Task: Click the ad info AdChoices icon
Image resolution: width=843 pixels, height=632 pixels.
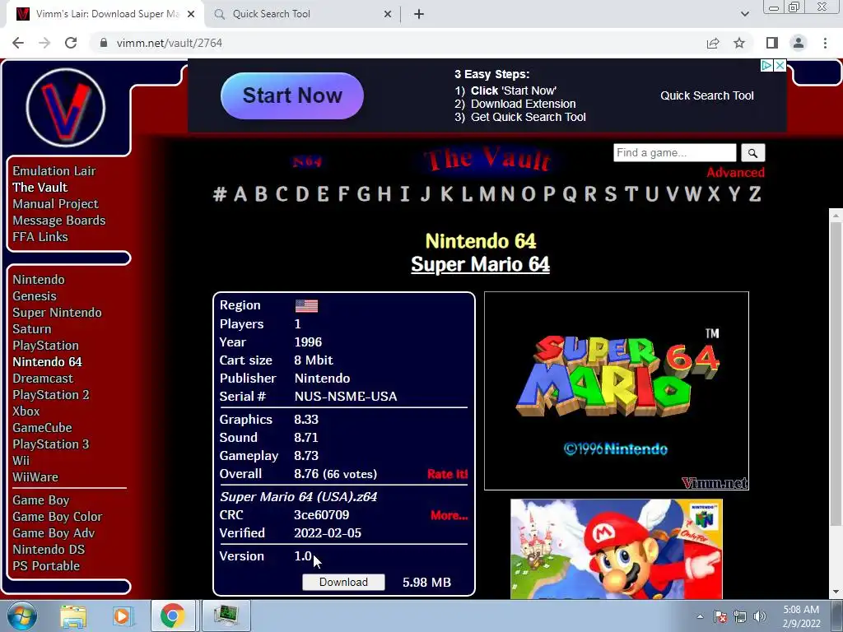Action: coord(766,65)
